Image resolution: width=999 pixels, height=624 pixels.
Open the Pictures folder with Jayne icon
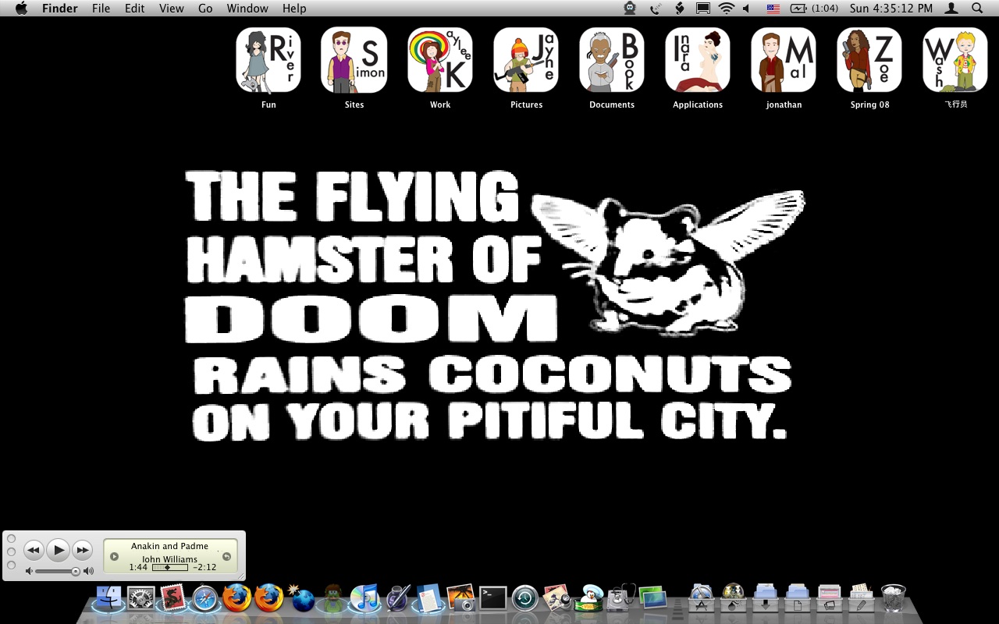click(526, 61)
